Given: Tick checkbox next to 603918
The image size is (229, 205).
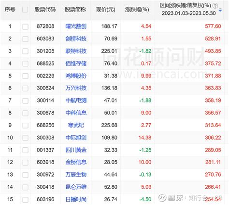Looking at the screenshot, I should pos(25,163).
